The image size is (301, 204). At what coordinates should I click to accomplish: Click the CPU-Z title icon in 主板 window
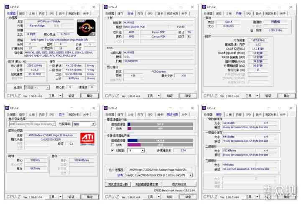point(106,7)
